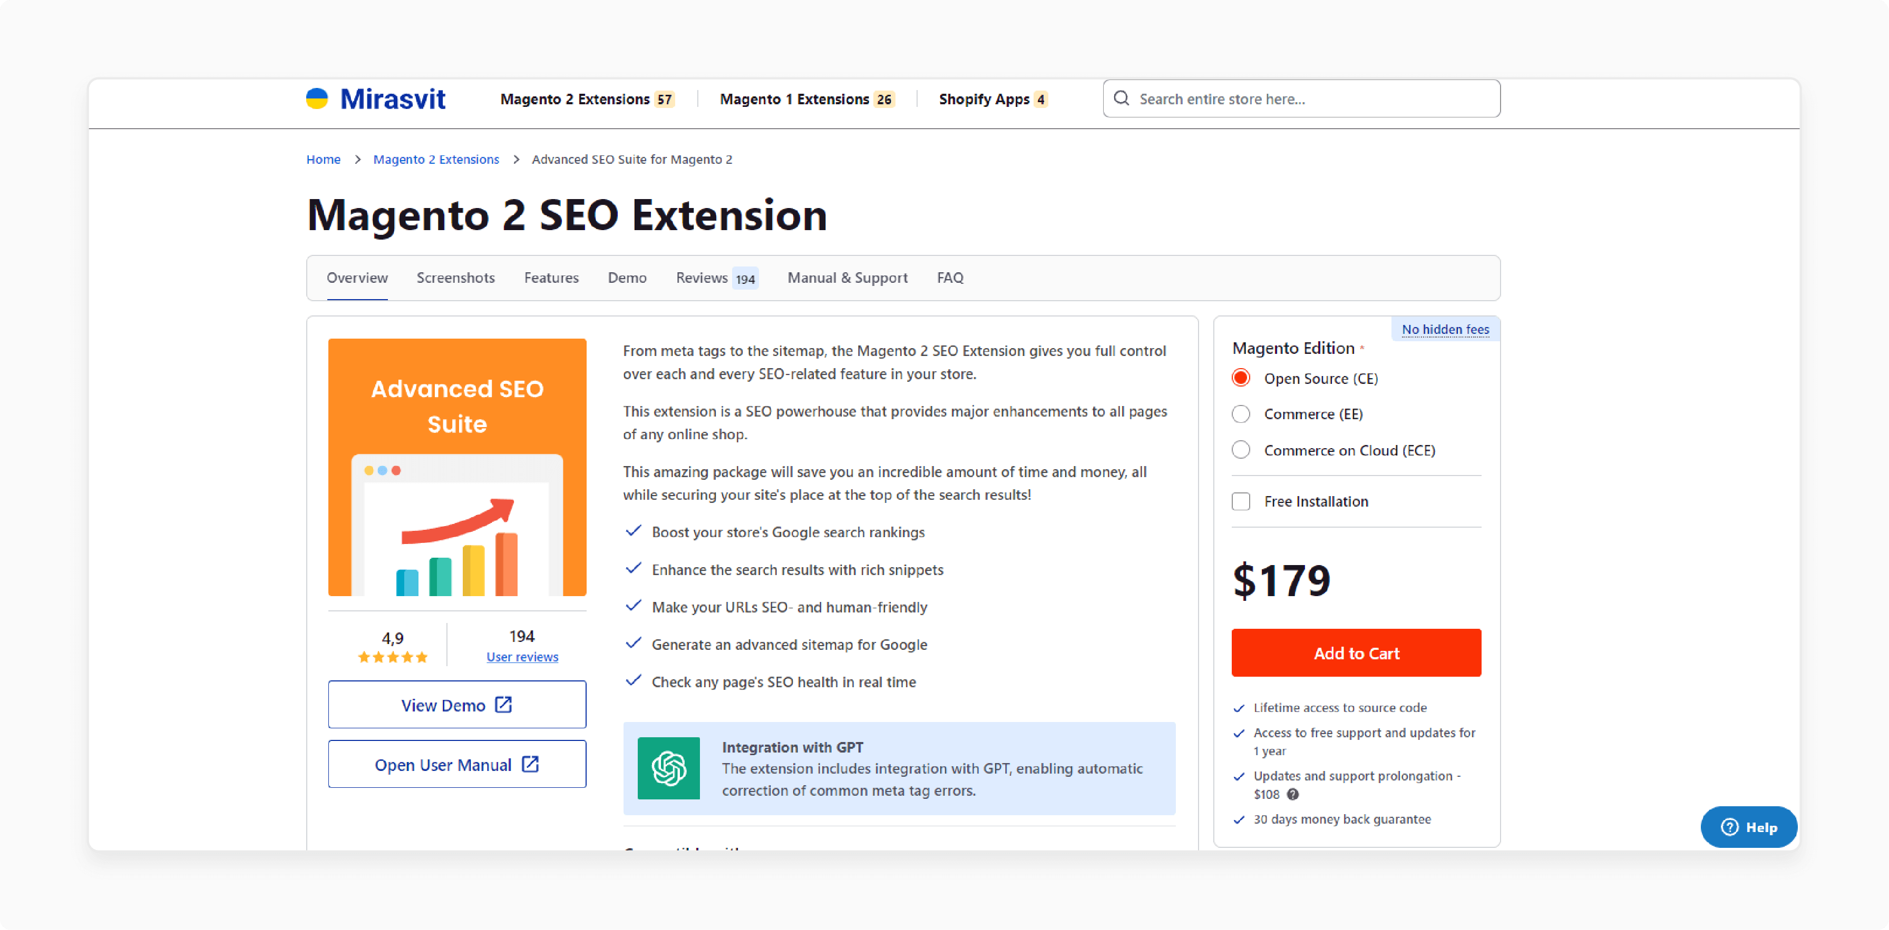The height and width of the screenshot is (930, 1889).
Task: Click '30 days money back guarantee' text
Action: (1341, 818)
